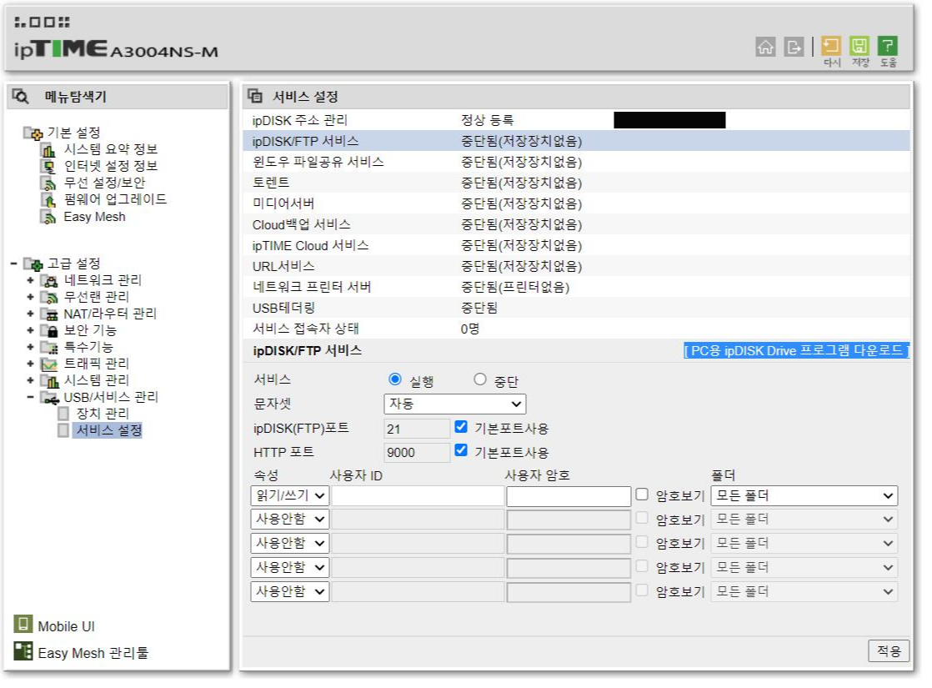
Task: Click the 특수기능 icon
Action: tap(48, 347)
